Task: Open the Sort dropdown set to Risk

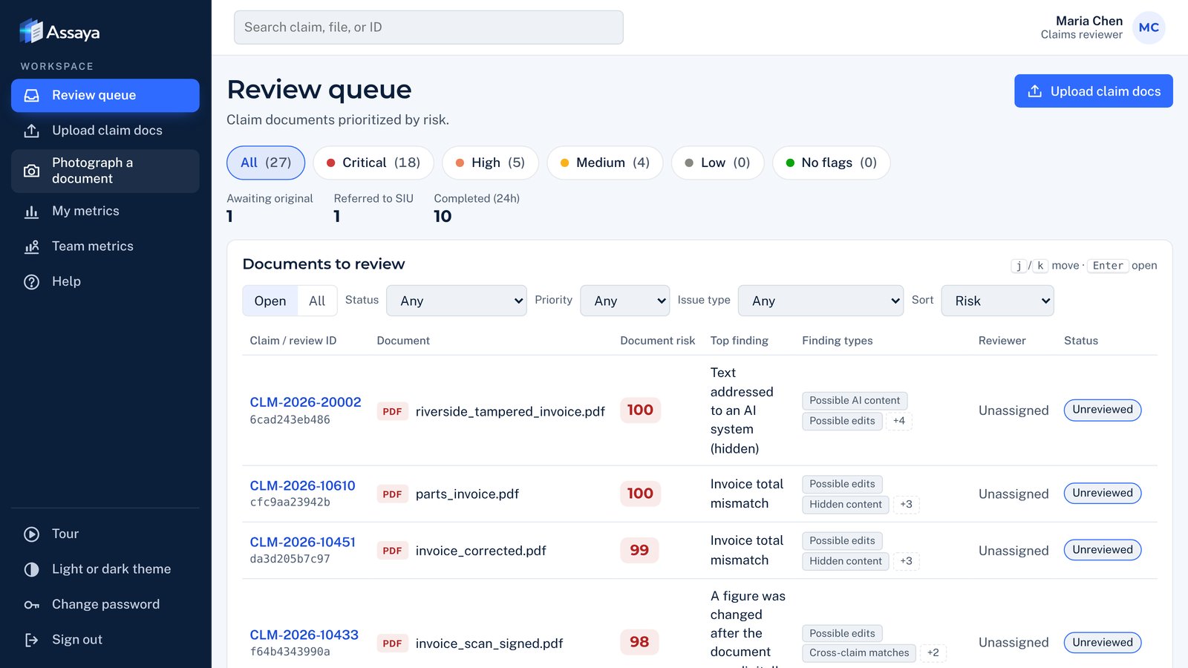Action: click(997, 301)
